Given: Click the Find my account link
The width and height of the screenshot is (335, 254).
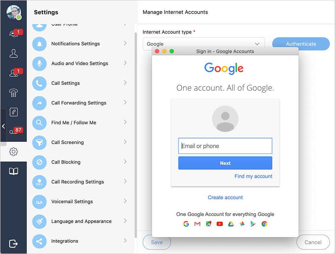Looking at the screenshot, I should [253, 176].
